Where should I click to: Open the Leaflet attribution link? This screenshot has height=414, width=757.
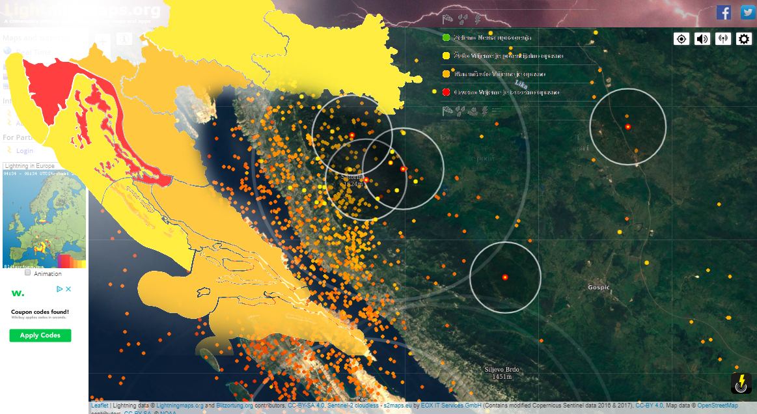[100, 406]
